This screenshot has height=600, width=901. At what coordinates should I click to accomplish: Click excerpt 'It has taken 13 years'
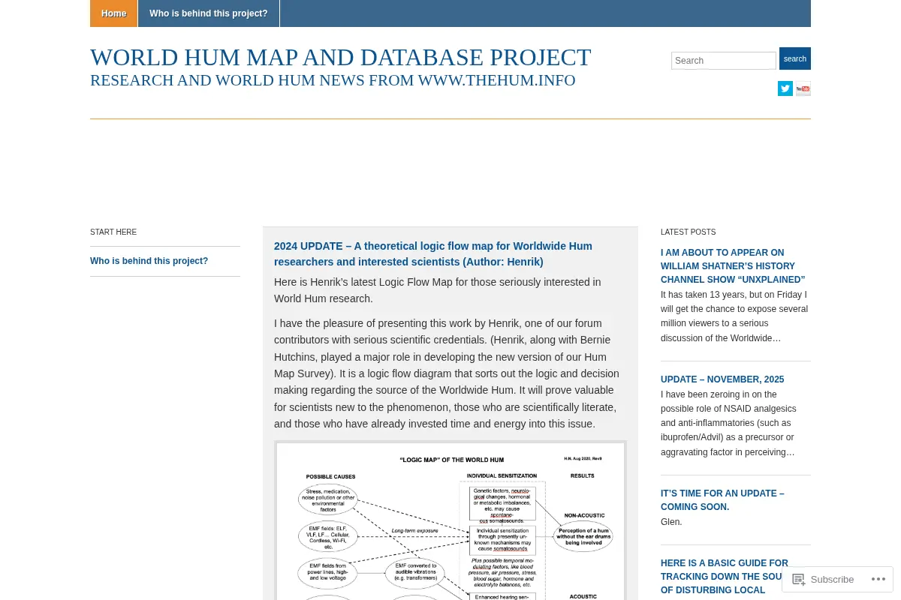click(734, 316)
